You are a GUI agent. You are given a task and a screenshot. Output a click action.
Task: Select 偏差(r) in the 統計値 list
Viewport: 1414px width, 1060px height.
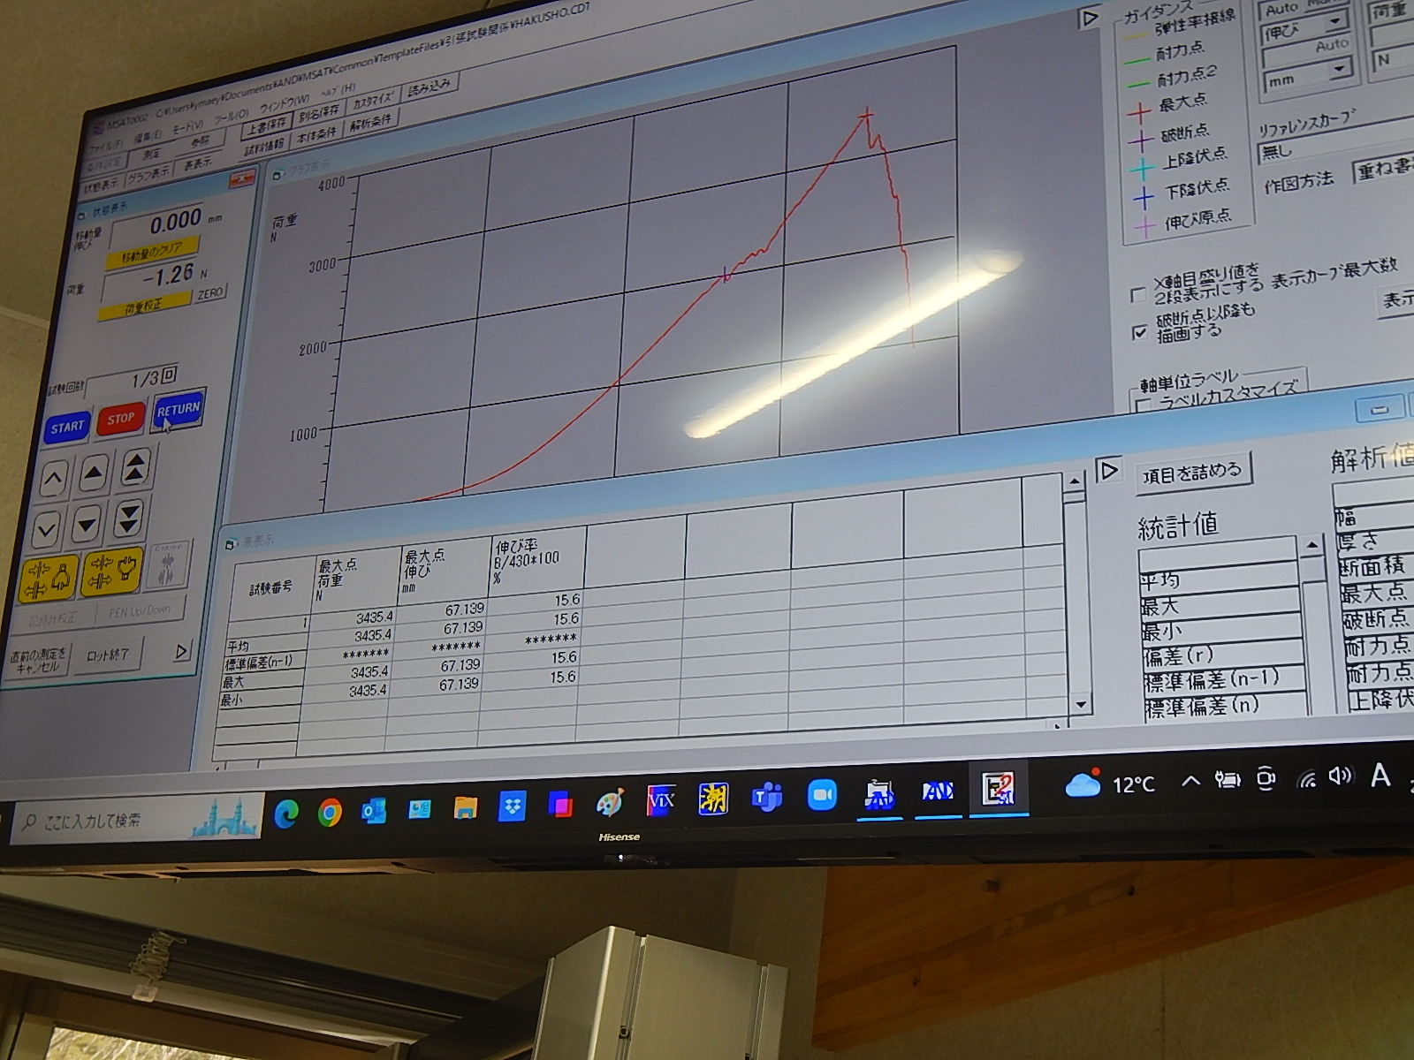click(1223, 655)
